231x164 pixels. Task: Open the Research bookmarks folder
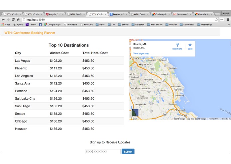pyautogui.click(x=138, y=25)
